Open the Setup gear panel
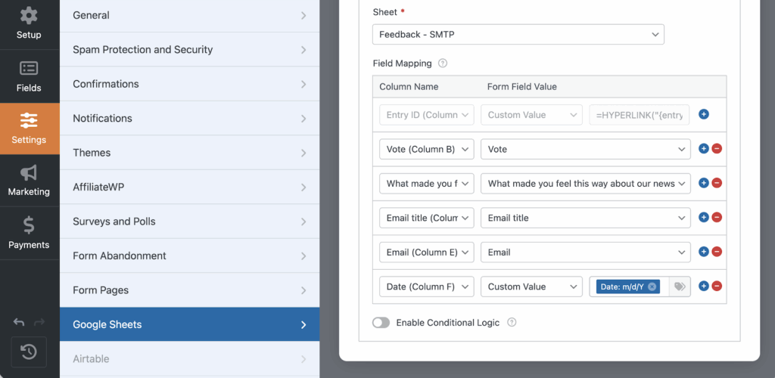The image size is (775, 378). pyautogui.click(x=29, y=23)
